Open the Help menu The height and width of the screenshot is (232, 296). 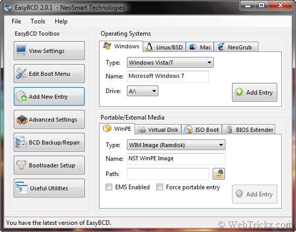61,21
